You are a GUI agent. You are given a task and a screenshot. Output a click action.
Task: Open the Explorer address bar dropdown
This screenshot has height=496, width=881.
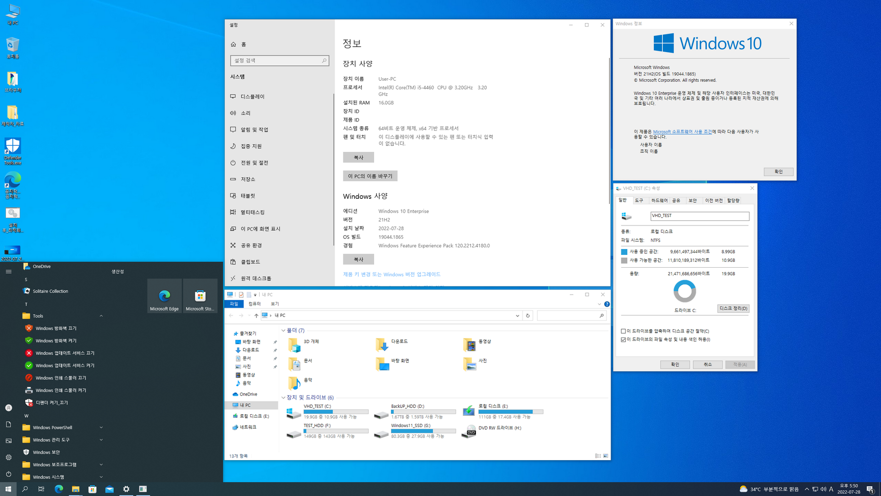click(x=517, y=315)
